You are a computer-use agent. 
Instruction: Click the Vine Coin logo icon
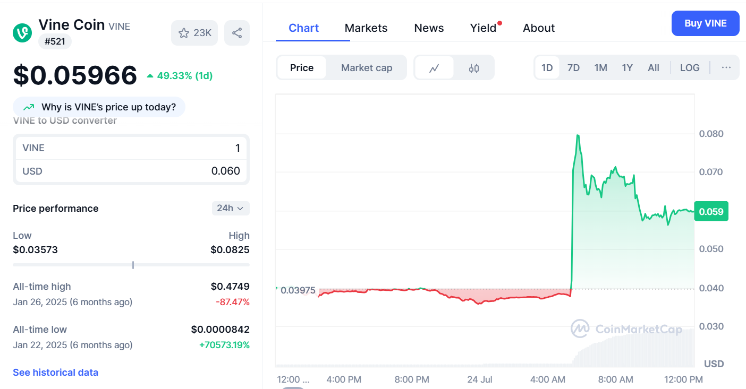click(22, 33)
